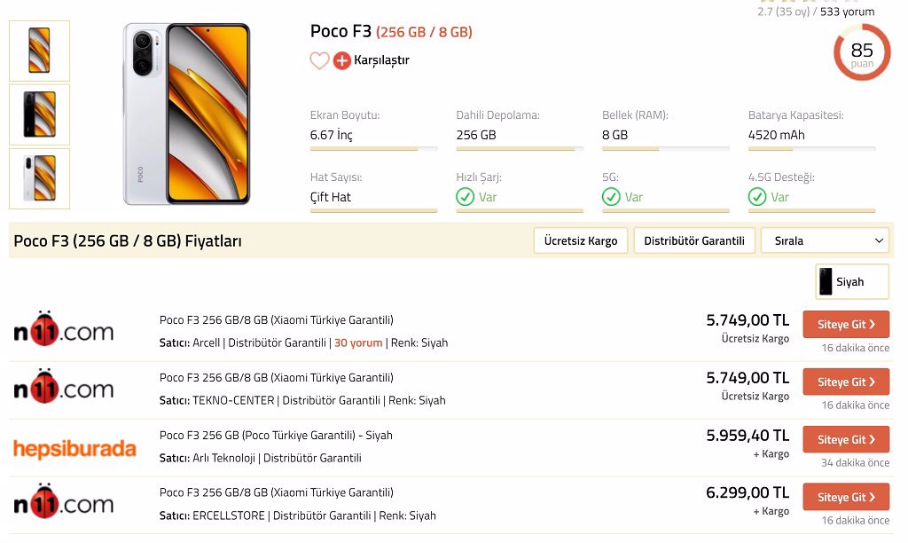The height and width of the screenshot is (543, 908).
Task: Click the 256 GB storage value
Action: (476, 135)
